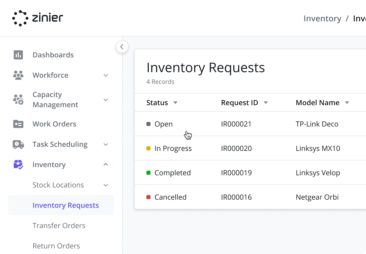Image resolution: width=366 pixels, height=254 pixels.
Task: Click the green Completed status dot
Action: (x=148, y=173)
